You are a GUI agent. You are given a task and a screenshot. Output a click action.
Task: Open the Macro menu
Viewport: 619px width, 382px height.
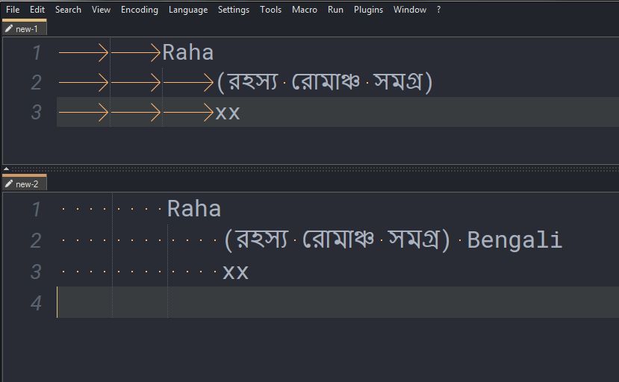tap(305, 10)
